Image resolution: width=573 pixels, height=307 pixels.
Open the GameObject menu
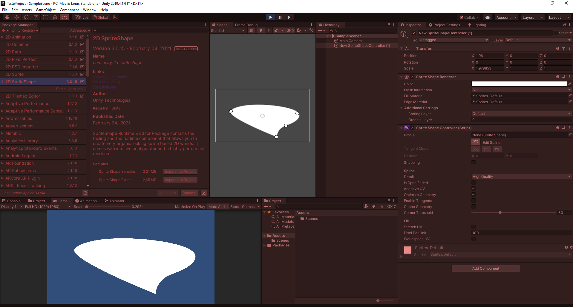tap(46, 10)
